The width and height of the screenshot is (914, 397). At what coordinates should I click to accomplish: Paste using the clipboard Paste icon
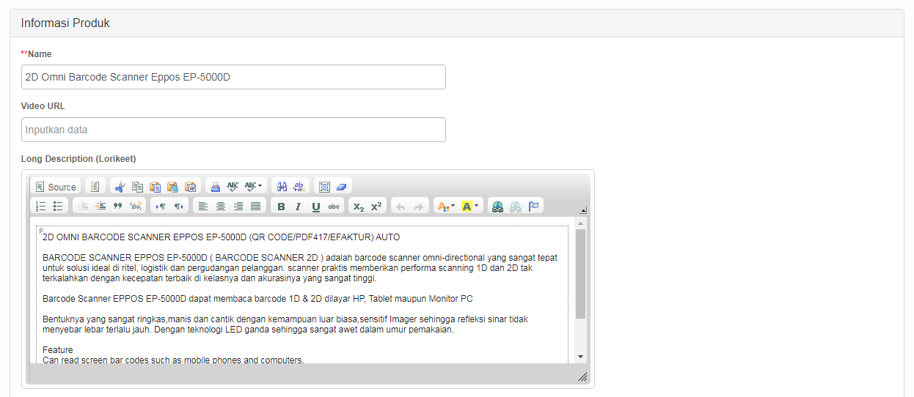(156, 187)
